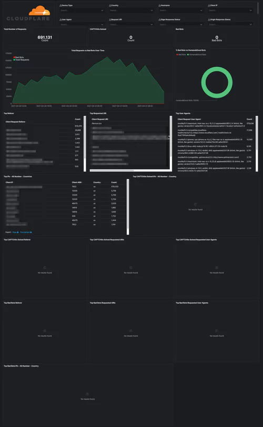Image resolution: width=263 pixels, height=427 pixels.
Task: Click warning icon beside User Agent label
Action: 60,20
